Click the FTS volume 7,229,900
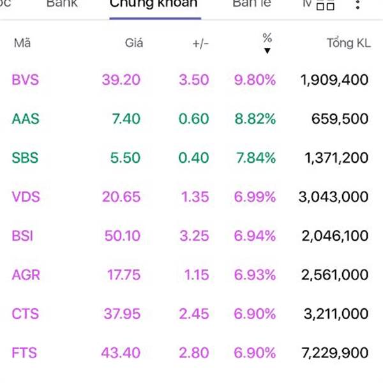The height and width of the screenshot is (383, 383). tap(335, 353)
